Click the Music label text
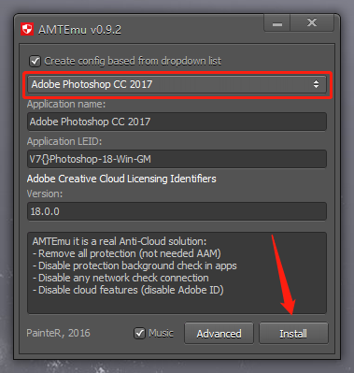This screenshot has width=354, height=373. [x=161, y=333]
